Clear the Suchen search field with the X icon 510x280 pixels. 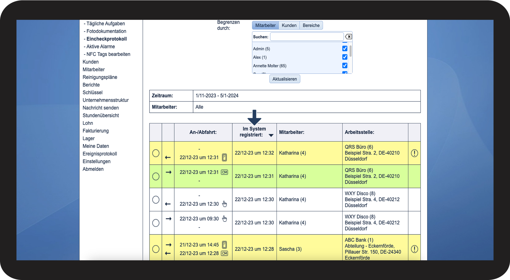(349, 37)
